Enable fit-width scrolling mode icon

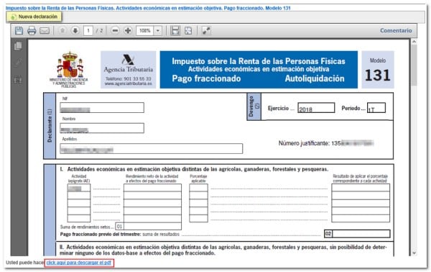click(x=175, y=30)
